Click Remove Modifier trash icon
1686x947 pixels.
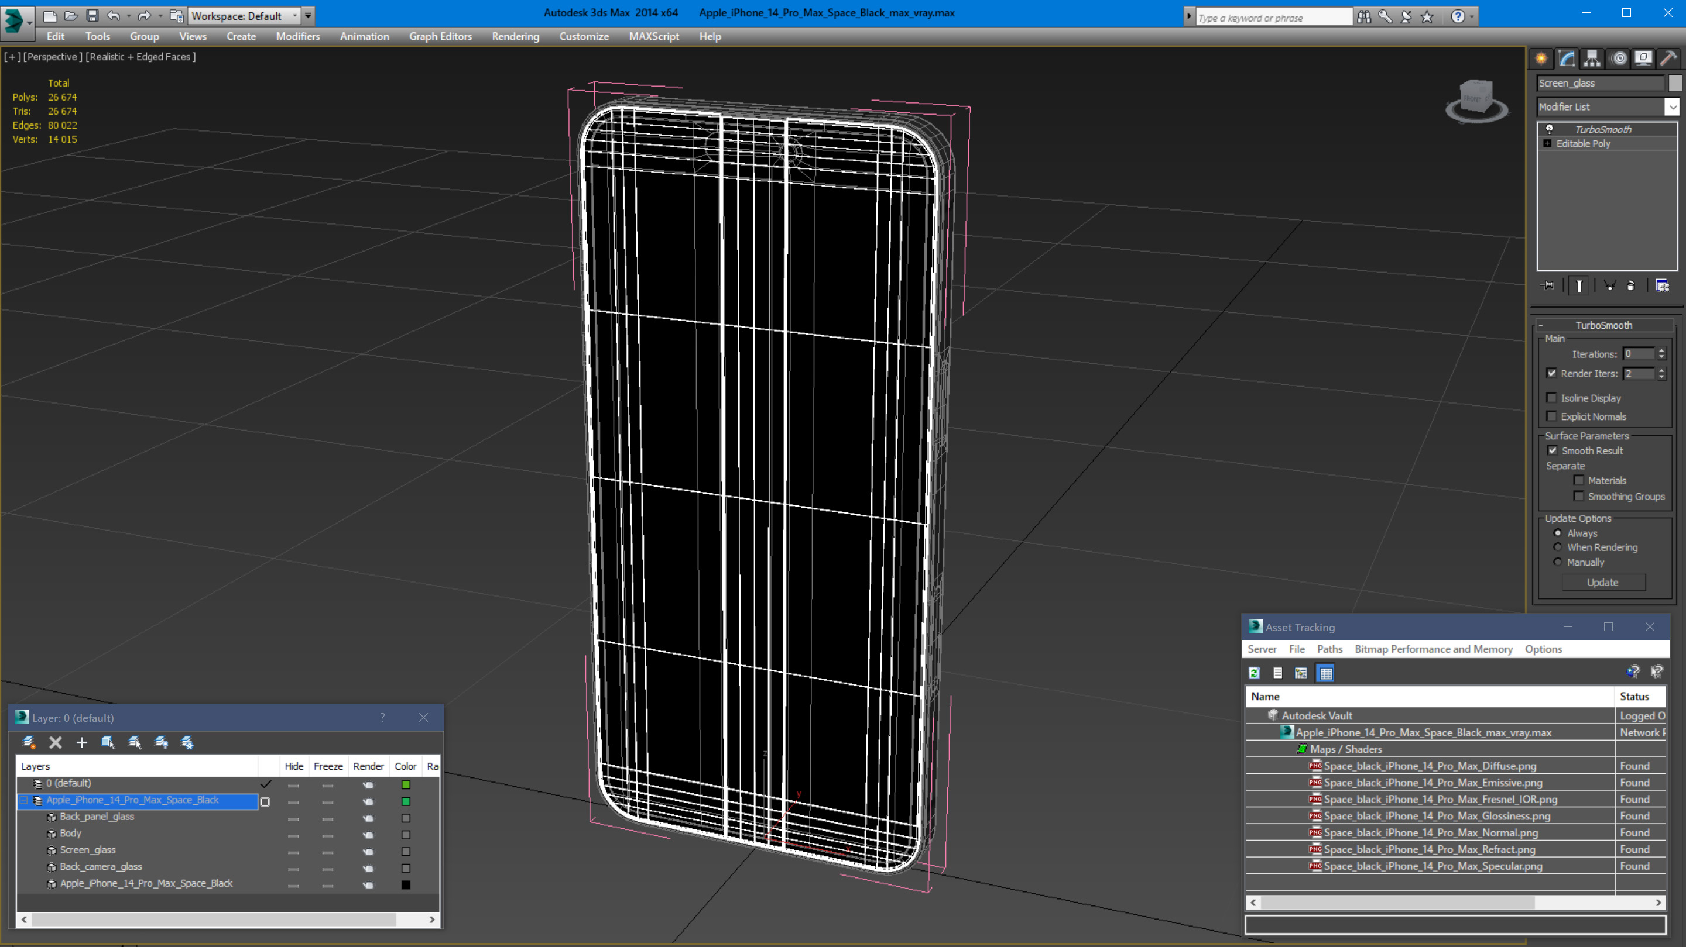click(x=1631, y=285)
